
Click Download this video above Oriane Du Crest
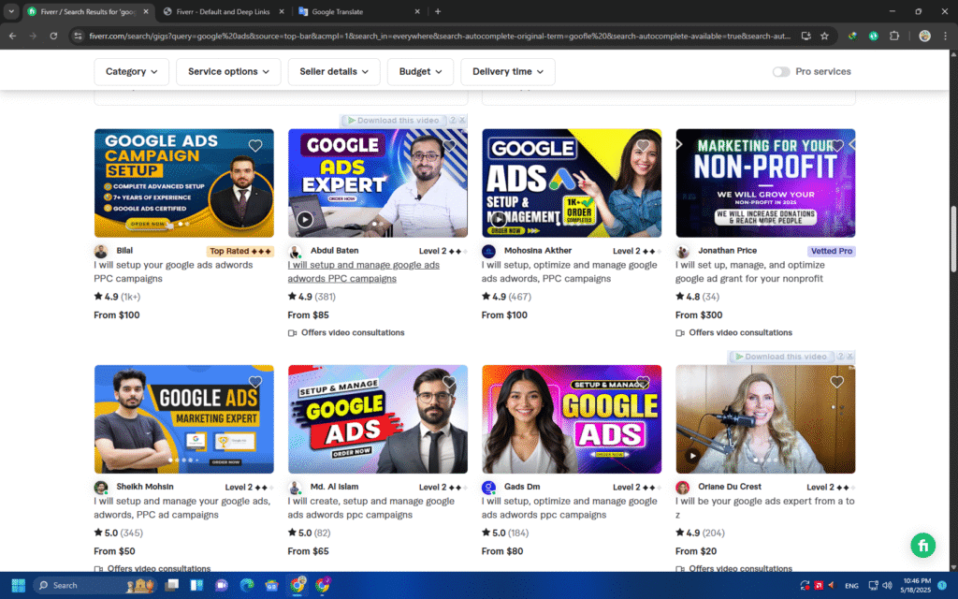(781, 357)
